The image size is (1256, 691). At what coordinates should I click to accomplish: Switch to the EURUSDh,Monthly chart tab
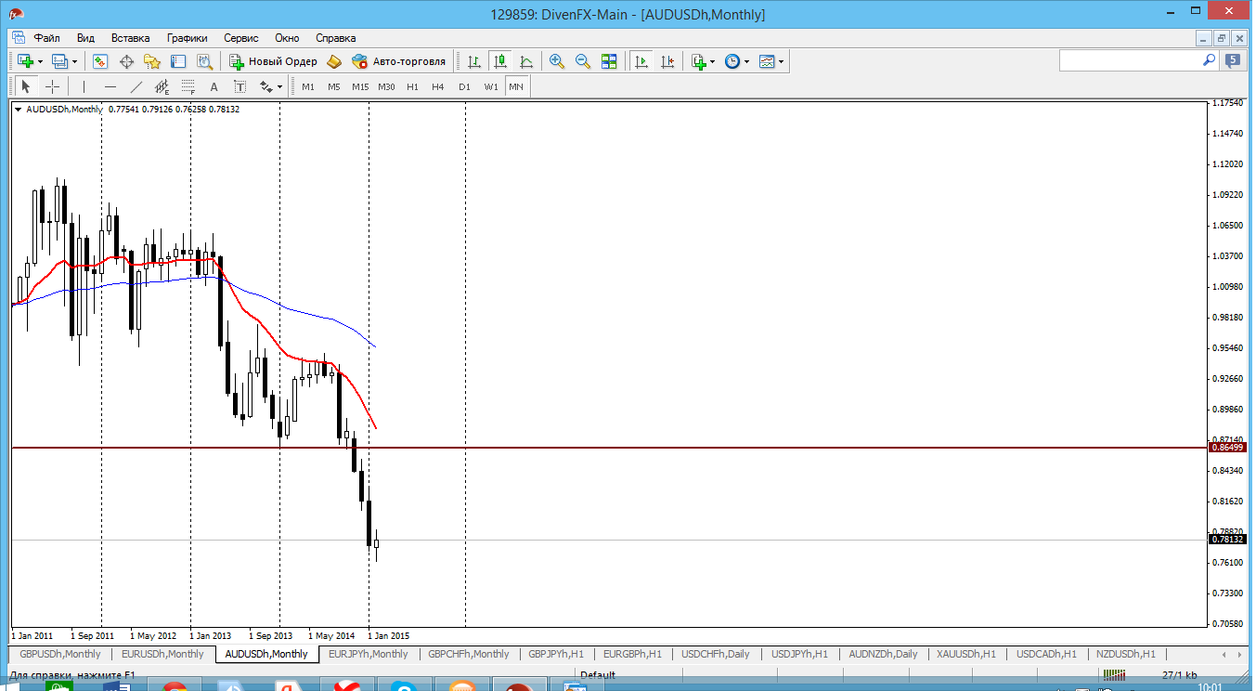click(162, 654)
